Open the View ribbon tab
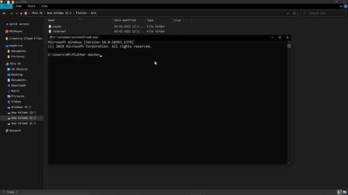Viewport: 348px width, 195px height. pyautogui.click(x=44, y=6)
